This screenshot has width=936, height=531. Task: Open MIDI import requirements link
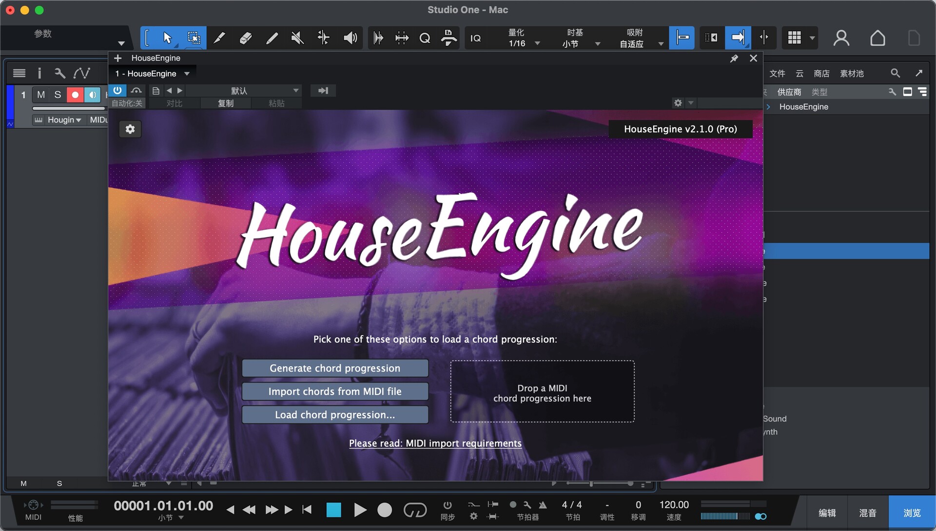pyautogui.click(x=435, y=443)
